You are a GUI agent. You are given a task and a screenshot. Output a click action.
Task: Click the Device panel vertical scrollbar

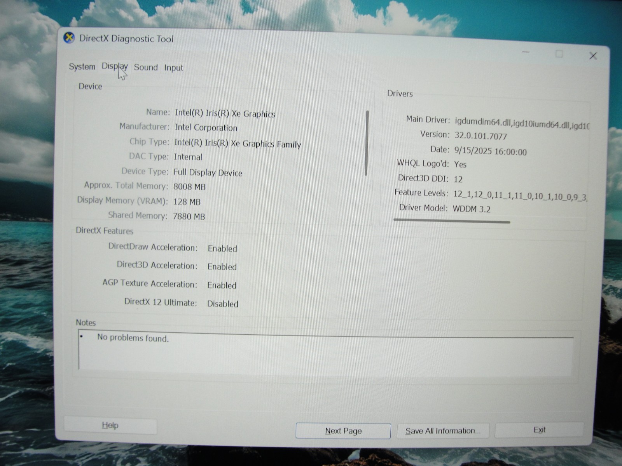point(367,143)
